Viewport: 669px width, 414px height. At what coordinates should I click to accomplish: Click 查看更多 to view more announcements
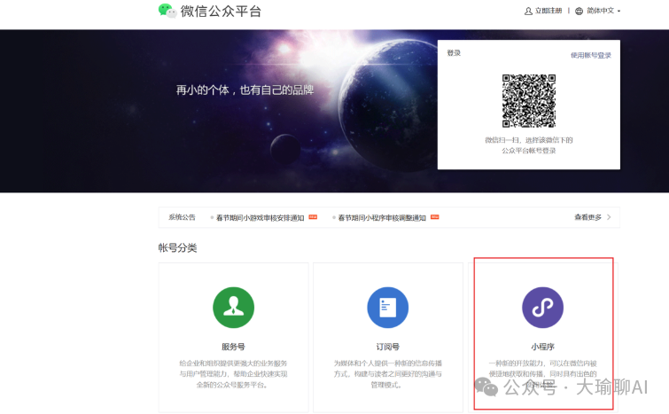point(587,217)
